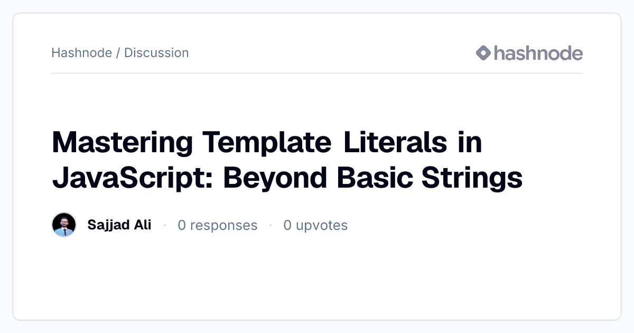
Task: Open Discussion in the breadcrumb
Action: pyautogui.click(x=156, y=53)
